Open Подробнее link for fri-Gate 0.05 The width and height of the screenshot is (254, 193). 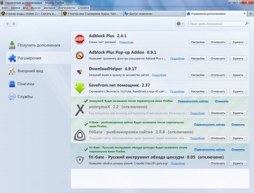click(x=178, y=164)
